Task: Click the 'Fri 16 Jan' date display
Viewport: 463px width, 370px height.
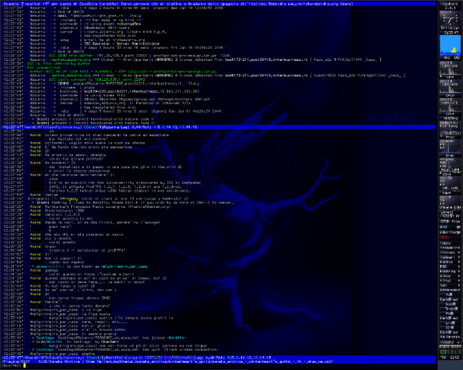Action: pyautogui.click(x=450, y=28)
